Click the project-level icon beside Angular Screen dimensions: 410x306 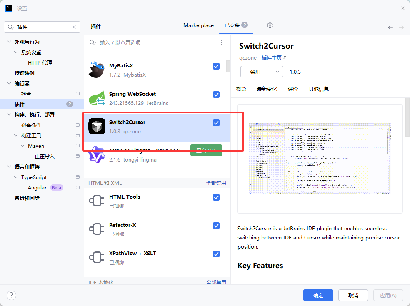coord(77,187)
